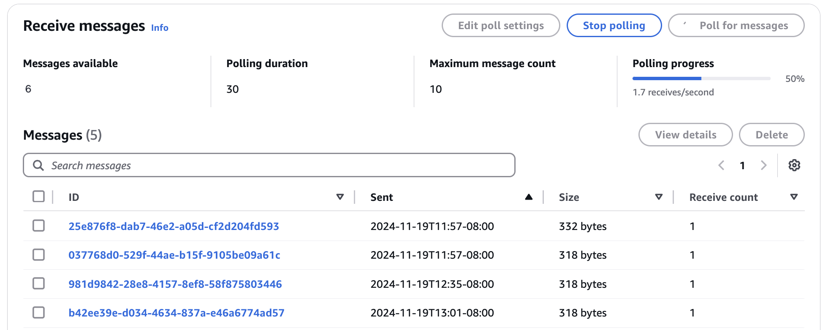Click the ID column header
The height and width of the screenshot is (330, 831).
pyautogui.click(x=74, y=197)
